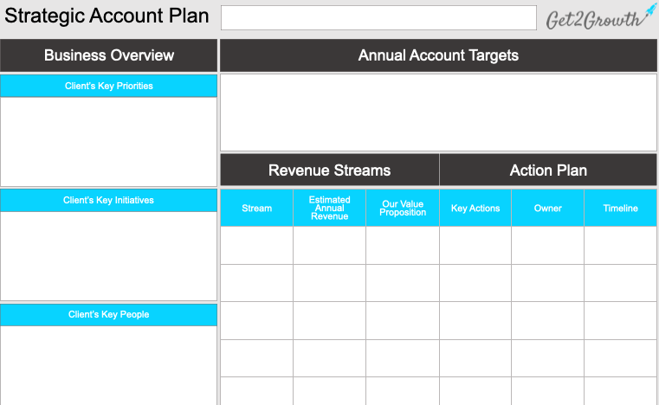Click the Stream column header
Viewport: 659px width, 405px height.
point(257,209)
